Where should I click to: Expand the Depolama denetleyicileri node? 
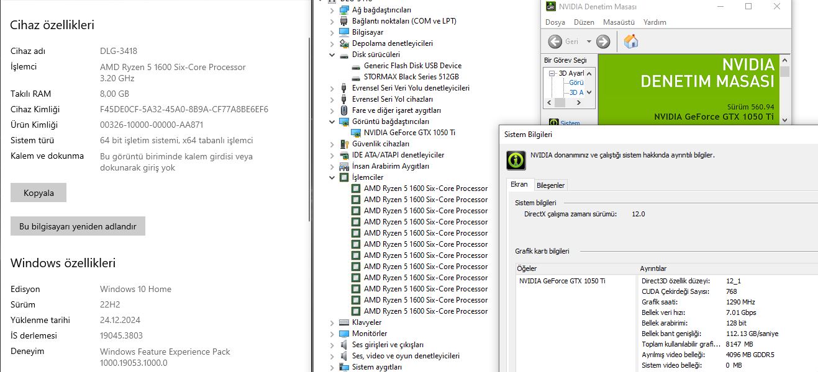pyautogui.click(x=332, y=43)
